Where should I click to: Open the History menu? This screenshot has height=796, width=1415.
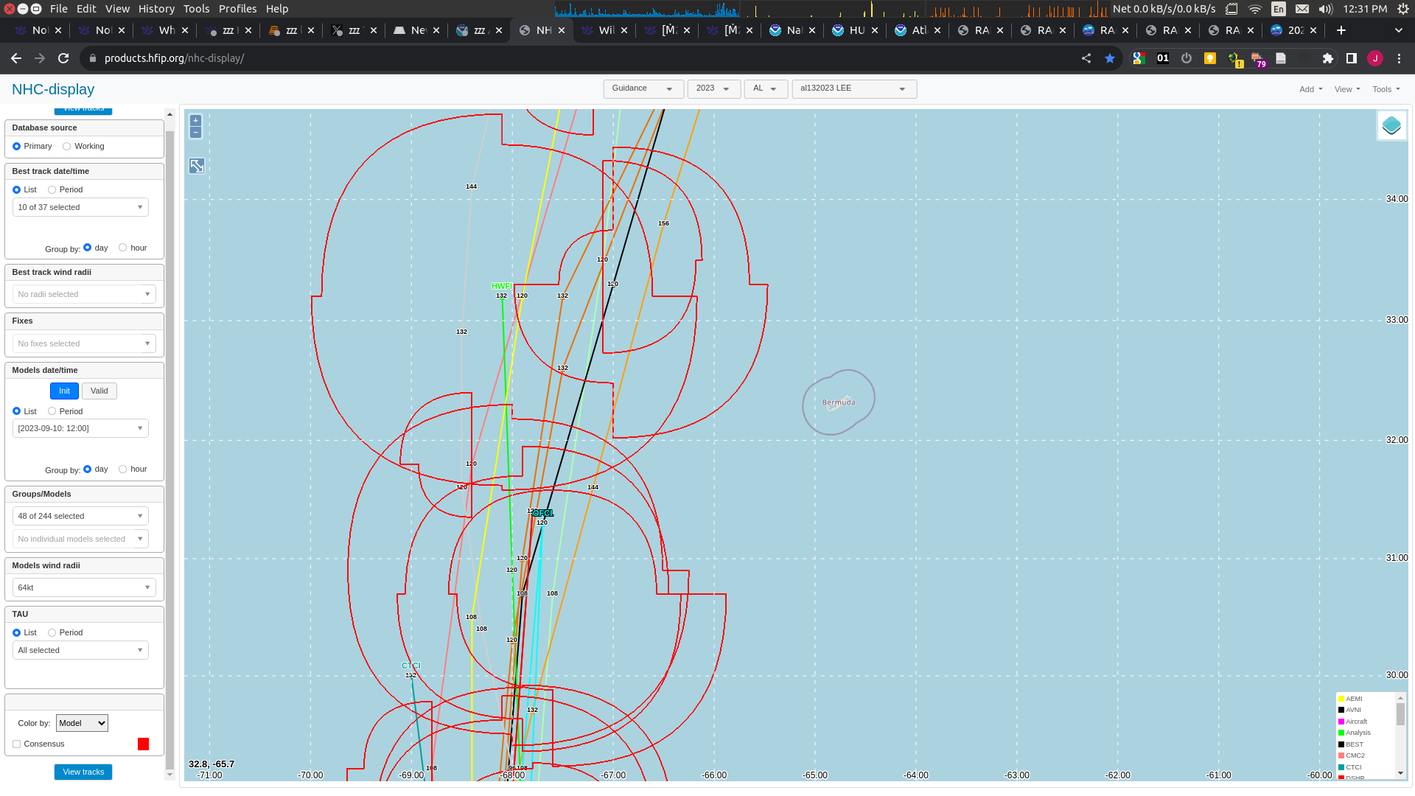pyautogui.click(x=156, y=9)
